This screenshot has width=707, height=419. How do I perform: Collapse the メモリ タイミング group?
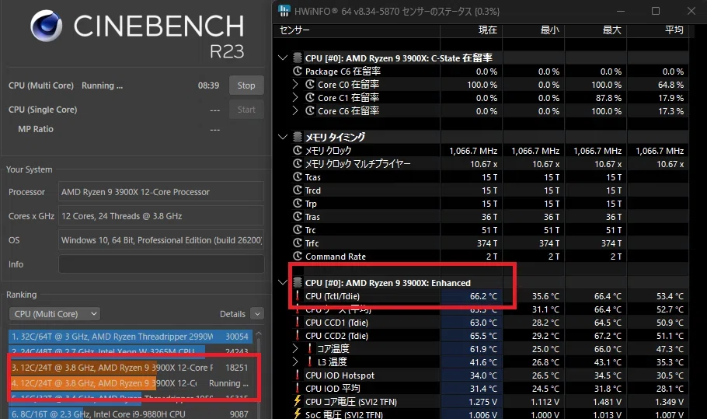click(x=283, y=137)
